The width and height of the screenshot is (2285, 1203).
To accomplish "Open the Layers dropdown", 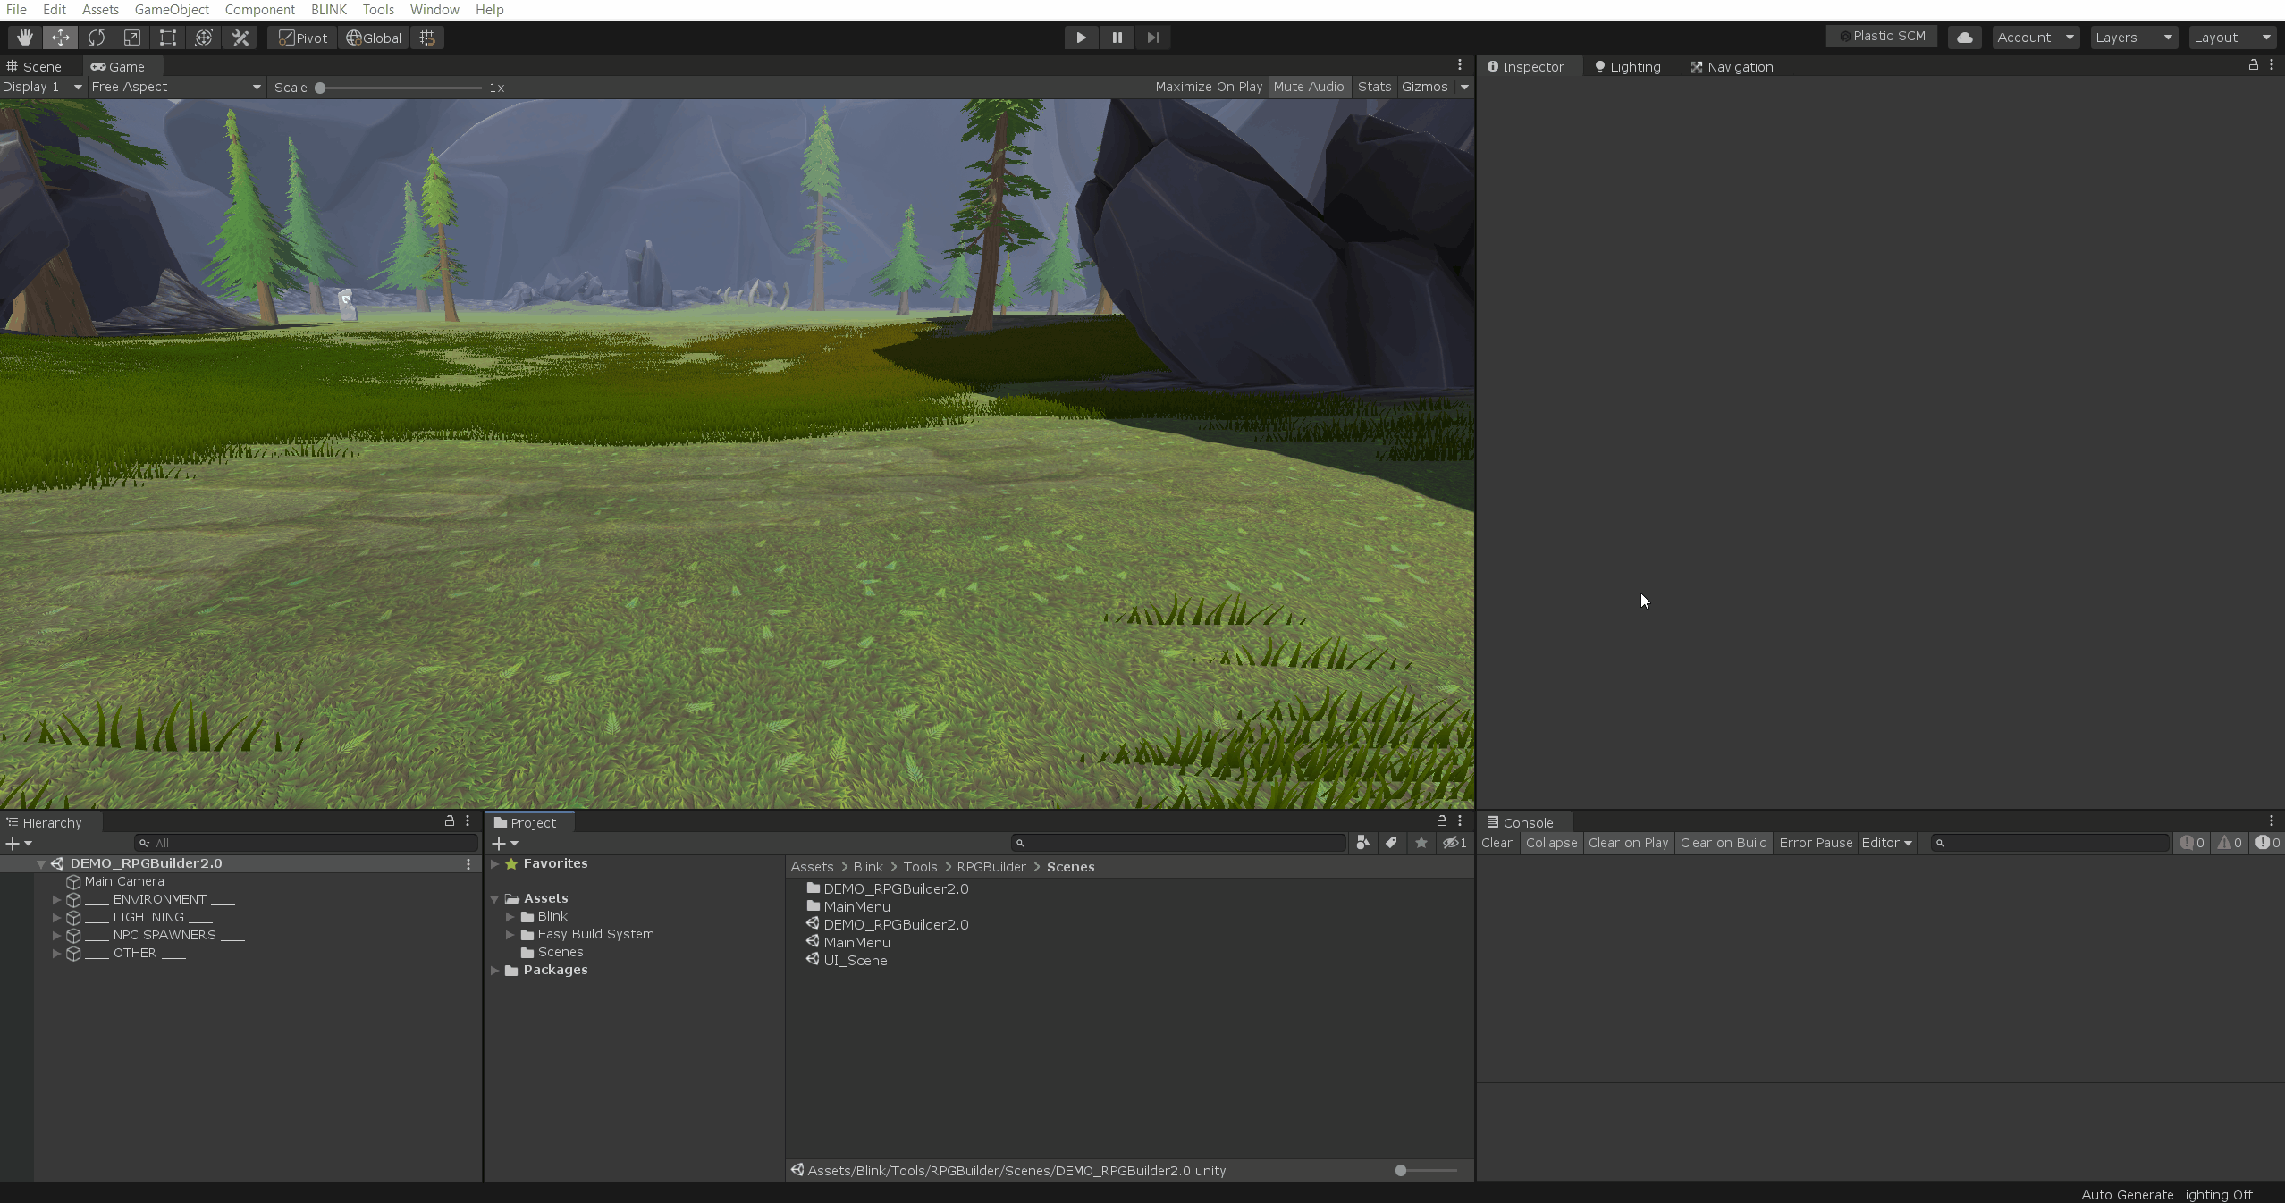I will [2133, 38].
